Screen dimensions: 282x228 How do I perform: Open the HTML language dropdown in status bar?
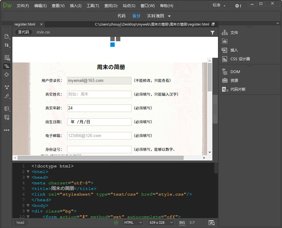(133, 223)
